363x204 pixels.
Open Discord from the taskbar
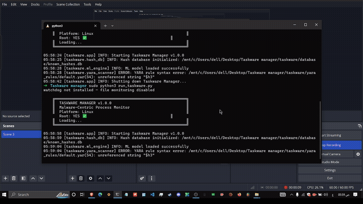coord(178,194)
